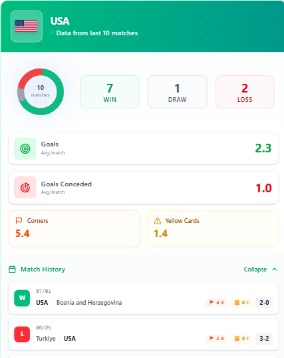Click the Yellow Cards 1.4 card
The height and width of the screenshot is (358, 284).
pos(213,229)
